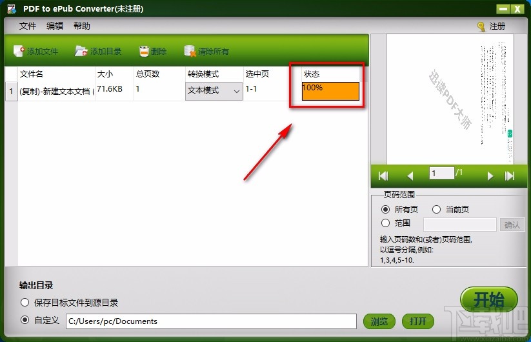
Task: Click the 清除所有 clear all icon
Action: pyautogui.click(x=190, y=51)
